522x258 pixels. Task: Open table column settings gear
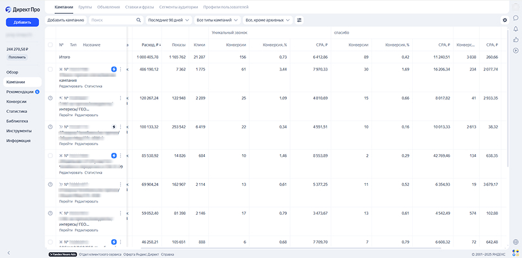click(505, 20)
